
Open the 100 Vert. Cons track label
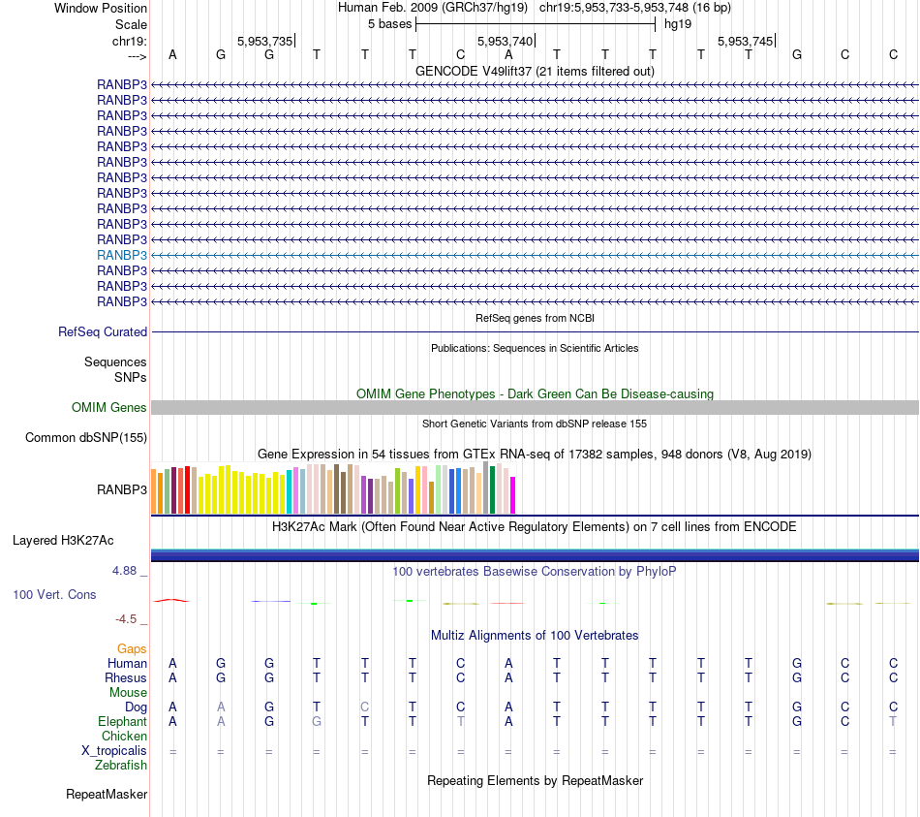[54, 594]
